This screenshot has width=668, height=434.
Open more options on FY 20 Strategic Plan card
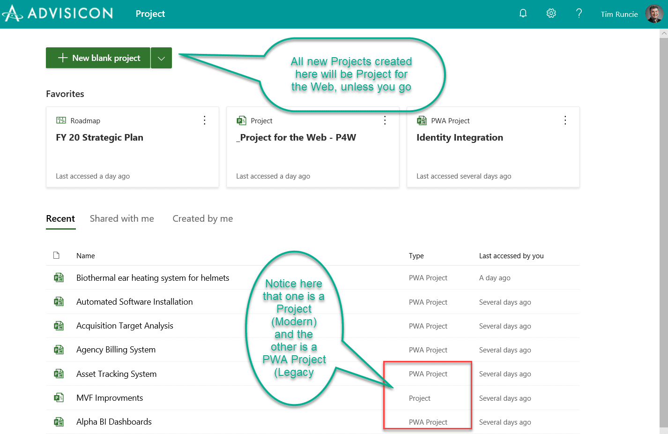pyautogui.click(x=205, y=120)
